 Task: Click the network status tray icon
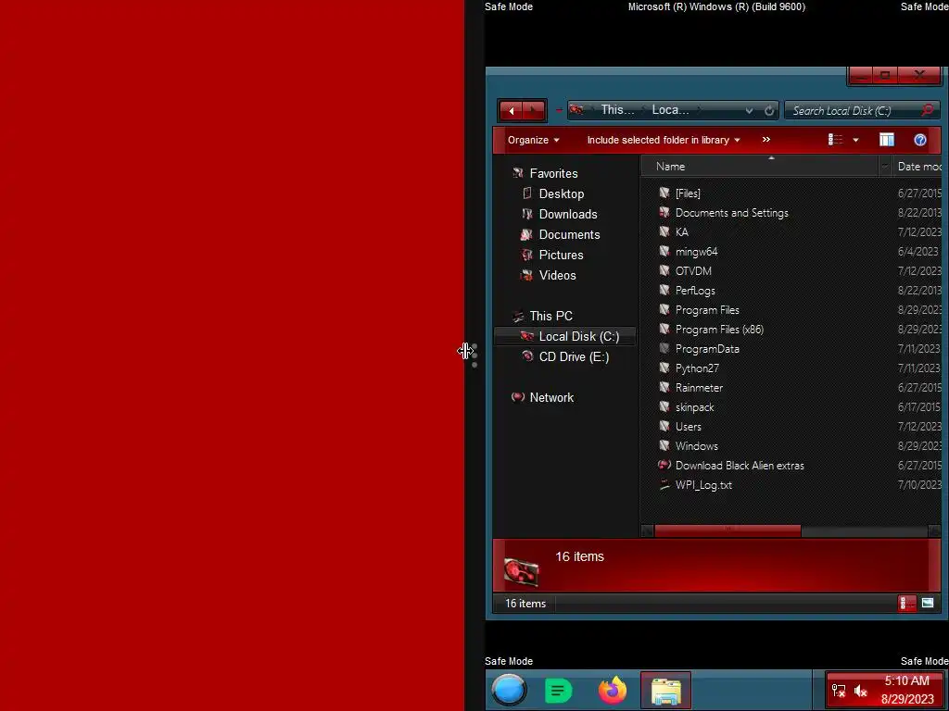tap(838, 691)
